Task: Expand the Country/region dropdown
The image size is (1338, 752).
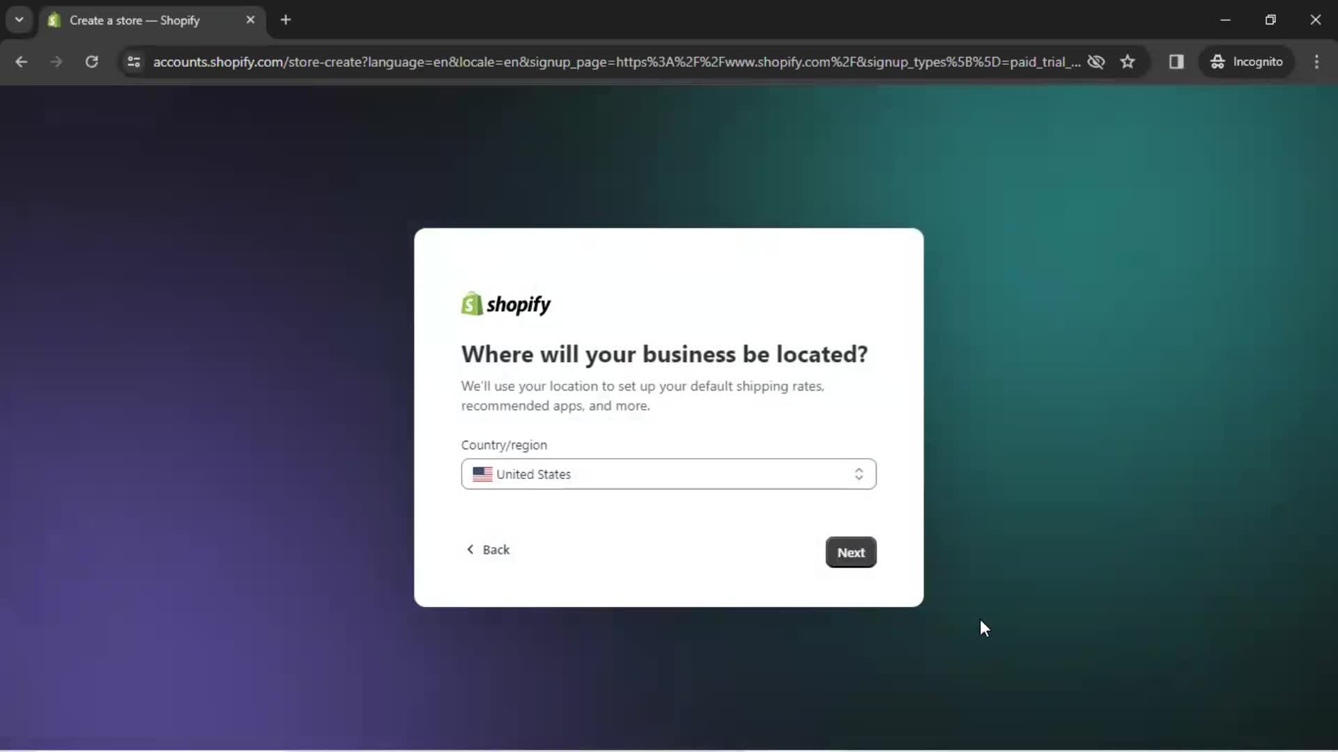Action: (668, 473)
